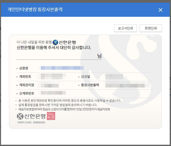Click the blurred 신계좌번호 value
171x146 pixels.
click(x=53, y=93)
